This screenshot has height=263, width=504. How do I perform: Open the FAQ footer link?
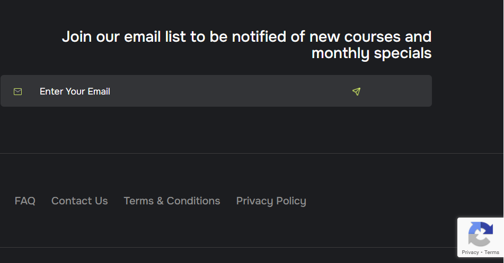tap(25, 201)
